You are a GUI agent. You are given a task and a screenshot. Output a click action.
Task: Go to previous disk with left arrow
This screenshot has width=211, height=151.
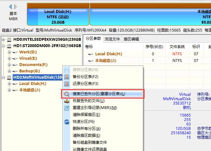tap(10, 6)
